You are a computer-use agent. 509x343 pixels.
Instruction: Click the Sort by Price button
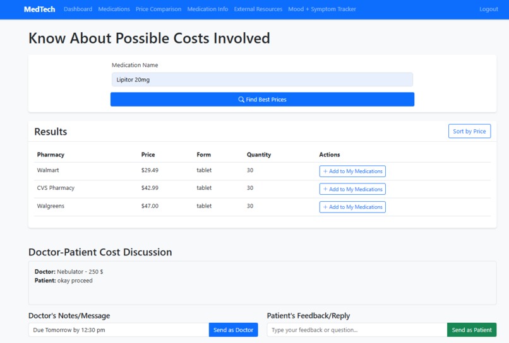pos(469,131)
